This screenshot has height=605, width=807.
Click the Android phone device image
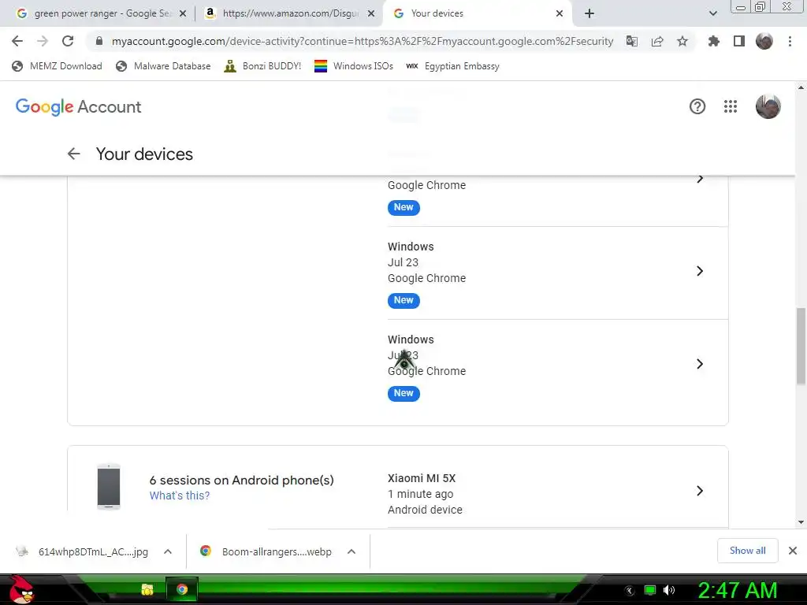[109, 487]
